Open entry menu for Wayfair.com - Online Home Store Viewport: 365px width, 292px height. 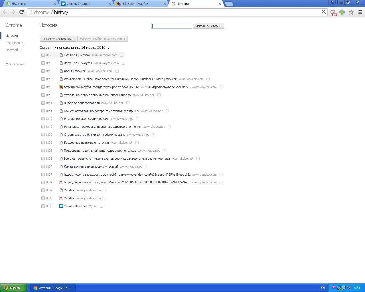[208, 79]
